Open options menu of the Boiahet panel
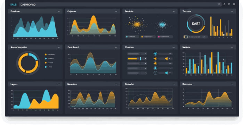Screen dimensions: 243x125 [x=173, y=84]
